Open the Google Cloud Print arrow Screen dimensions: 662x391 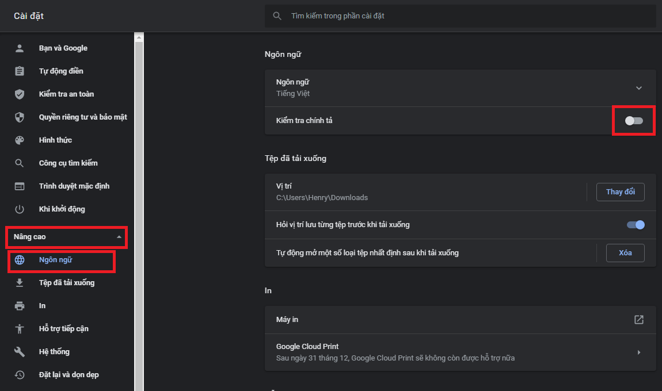[639, 352]
